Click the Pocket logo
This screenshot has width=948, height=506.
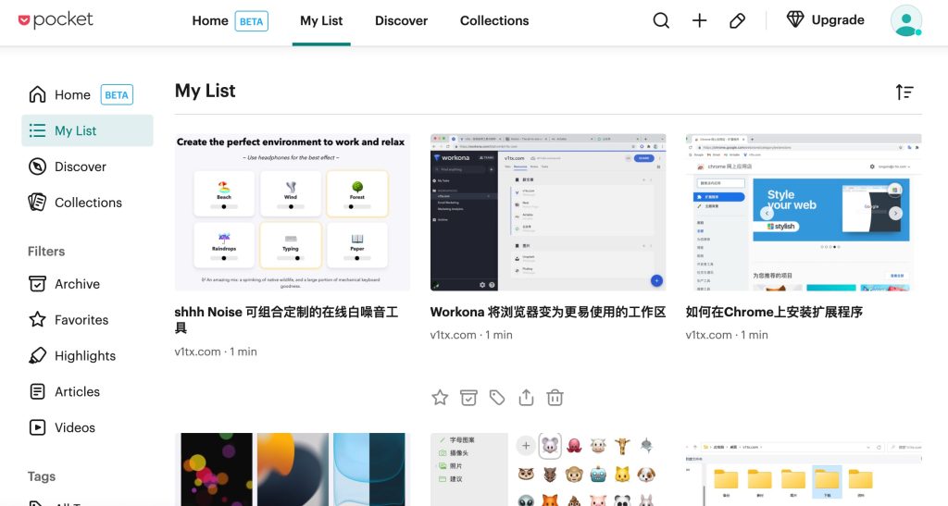pos(56,20)
